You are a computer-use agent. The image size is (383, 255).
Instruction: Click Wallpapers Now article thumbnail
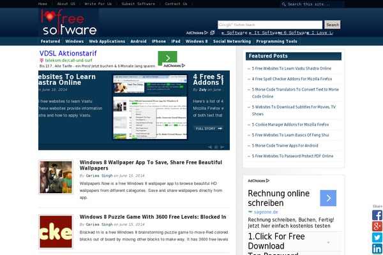[56, 177]
